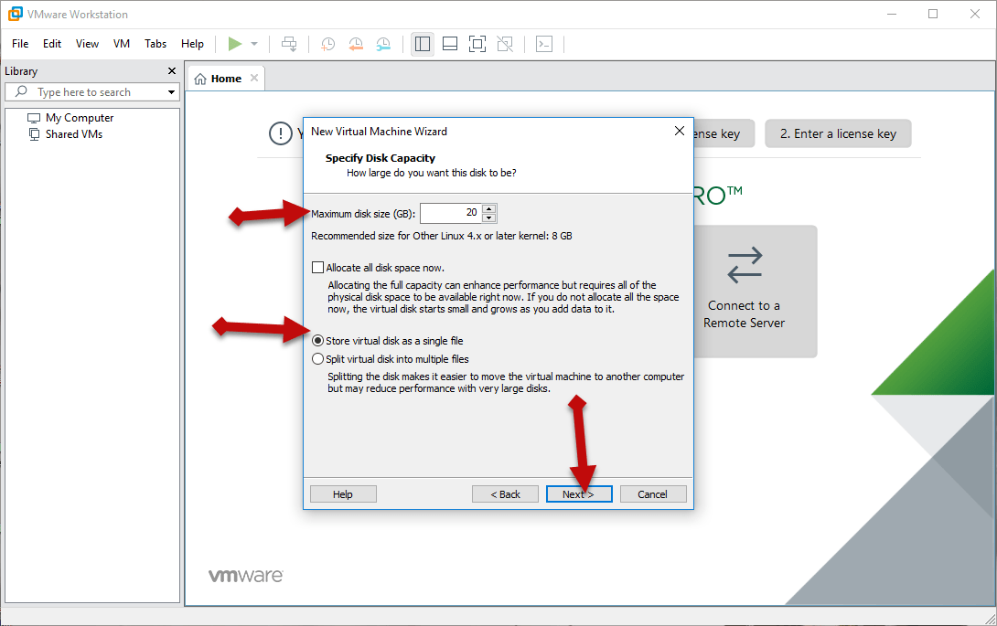
Task: Choose Split virtual disk into multiple files
Action: [x=318, y=359]
